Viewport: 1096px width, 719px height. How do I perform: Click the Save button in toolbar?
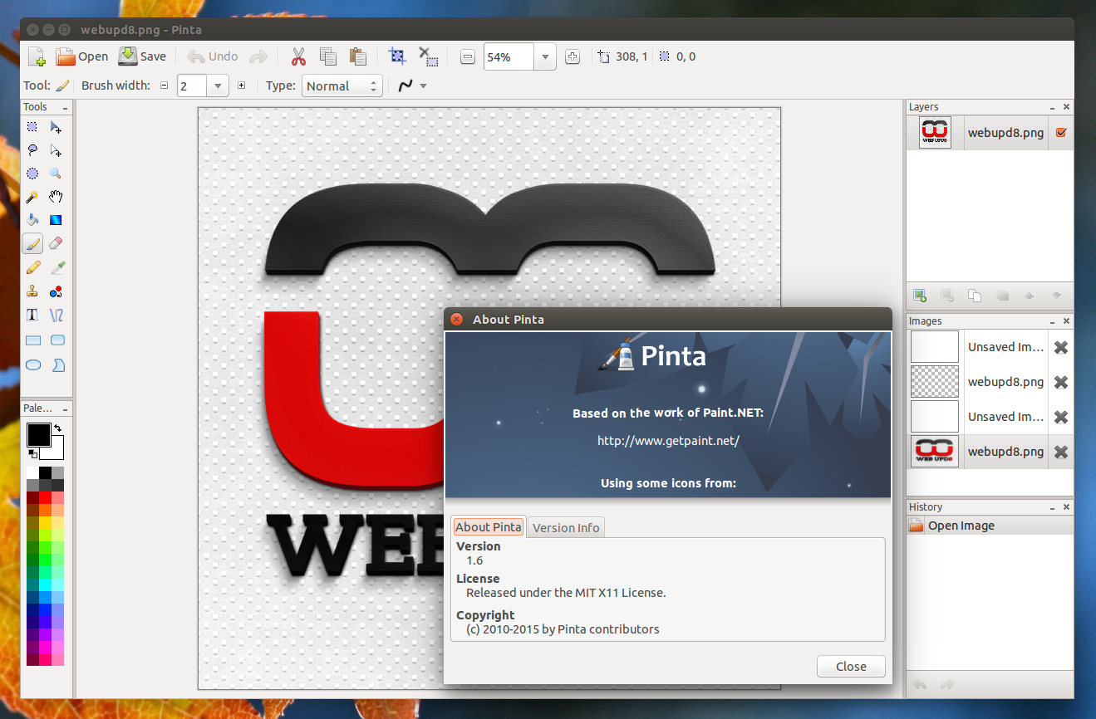tap(142, 56)
